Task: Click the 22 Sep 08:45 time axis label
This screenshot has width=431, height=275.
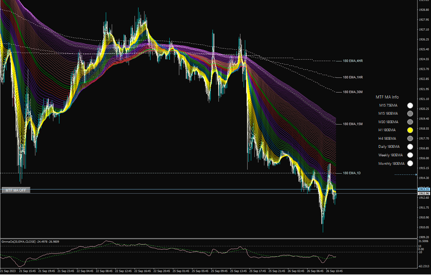Action: (x=105, y=271)
